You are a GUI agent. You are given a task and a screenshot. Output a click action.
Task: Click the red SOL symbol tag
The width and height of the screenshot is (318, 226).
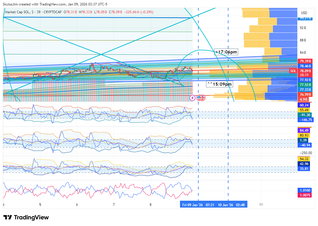pyautogui.click(x=293, y=71)
